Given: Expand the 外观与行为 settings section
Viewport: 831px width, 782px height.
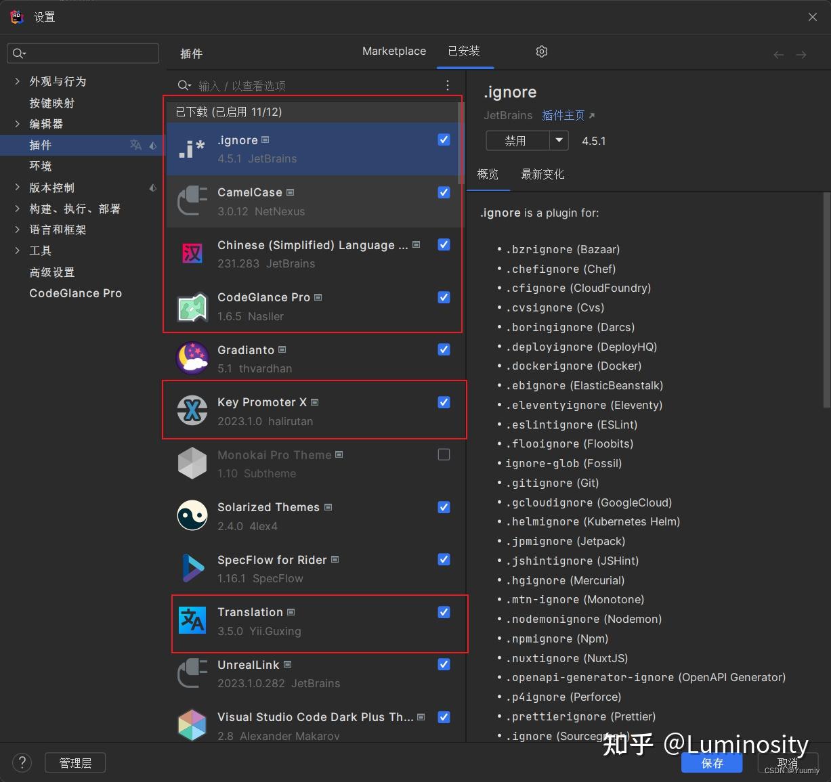Looking at the screenshot, I should click(x=17, y=81).
